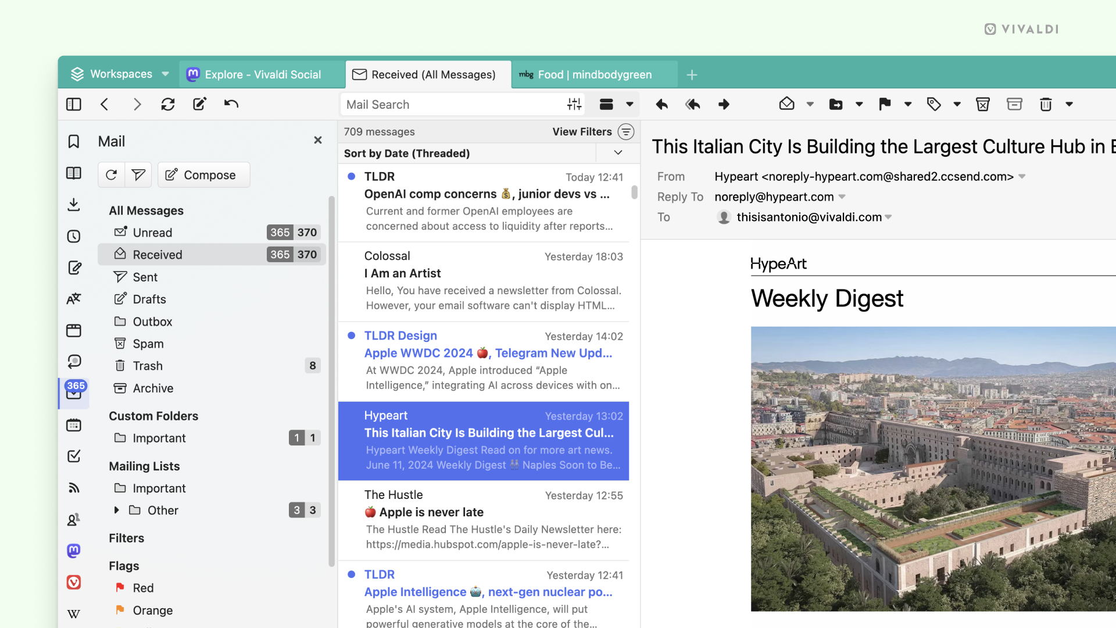
Task: Select the Forward mail icon
Action: tap(724, 104)
